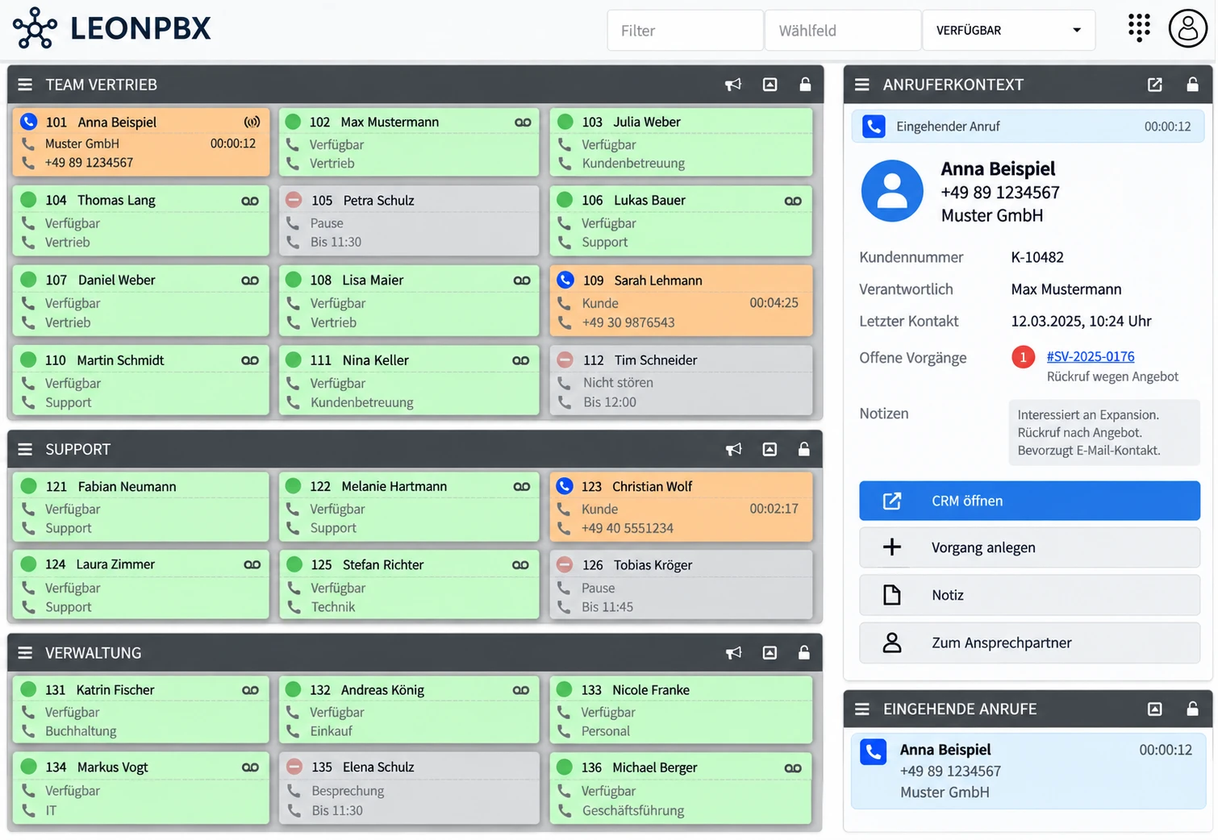
Task: Open the user profile avatar menu
Action: point(1187,28)
